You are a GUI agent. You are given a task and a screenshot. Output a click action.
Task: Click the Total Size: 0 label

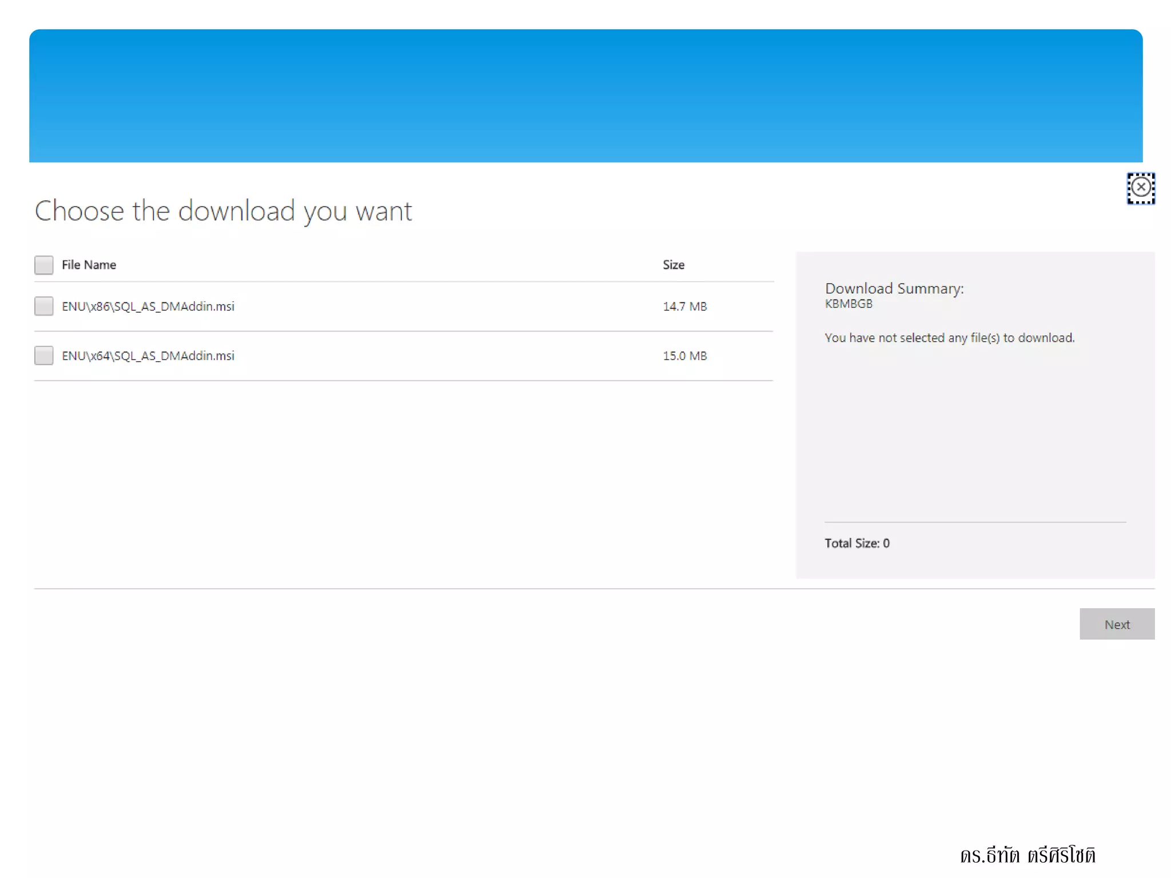coord(857,543)
